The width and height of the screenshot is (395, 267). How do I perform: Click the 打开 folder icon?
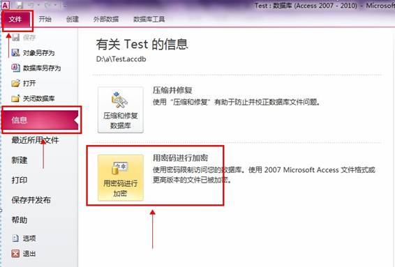pyautogui.click(x=15, y=83)
